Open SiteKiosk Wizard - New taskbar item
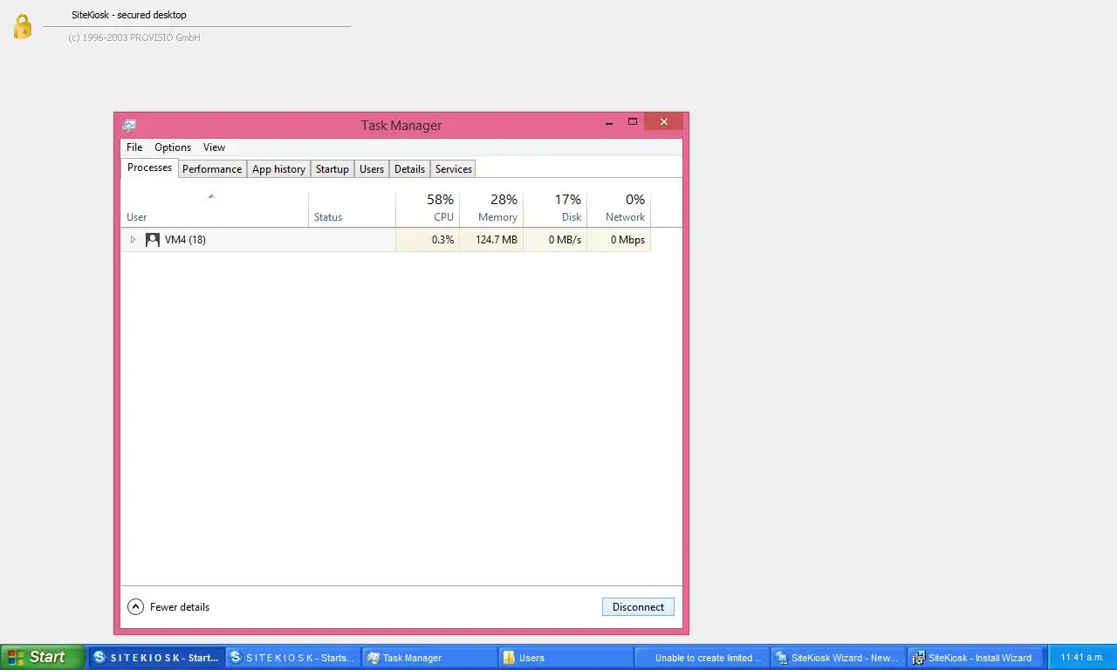 click(x=838, y=658)
